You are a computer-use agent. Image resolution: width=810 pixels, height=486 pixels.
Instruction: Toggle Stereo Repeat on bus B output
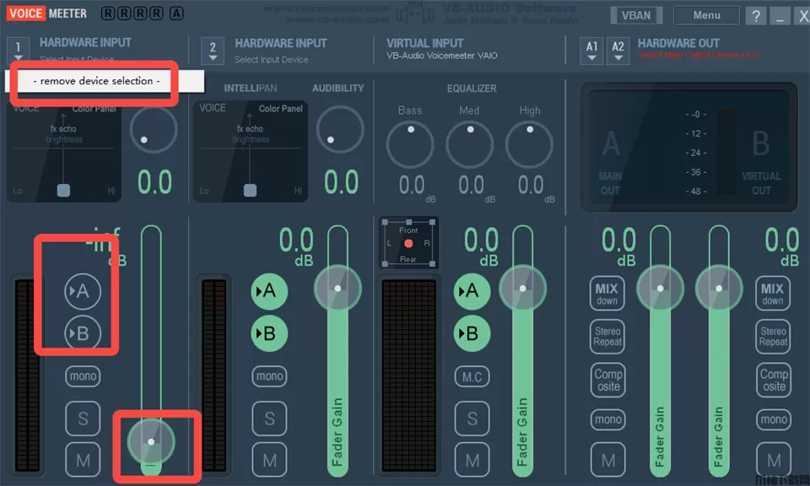tap(773, 337)
